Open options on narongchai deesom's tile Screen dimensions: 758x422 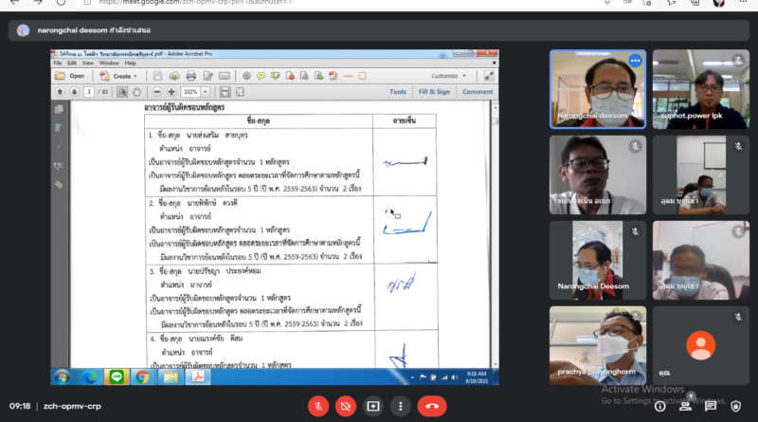click(635, 61)
